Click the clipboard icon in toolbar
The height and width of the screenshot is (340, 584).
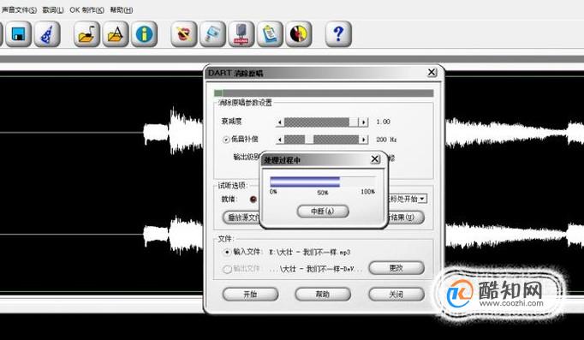coord(270,34)
